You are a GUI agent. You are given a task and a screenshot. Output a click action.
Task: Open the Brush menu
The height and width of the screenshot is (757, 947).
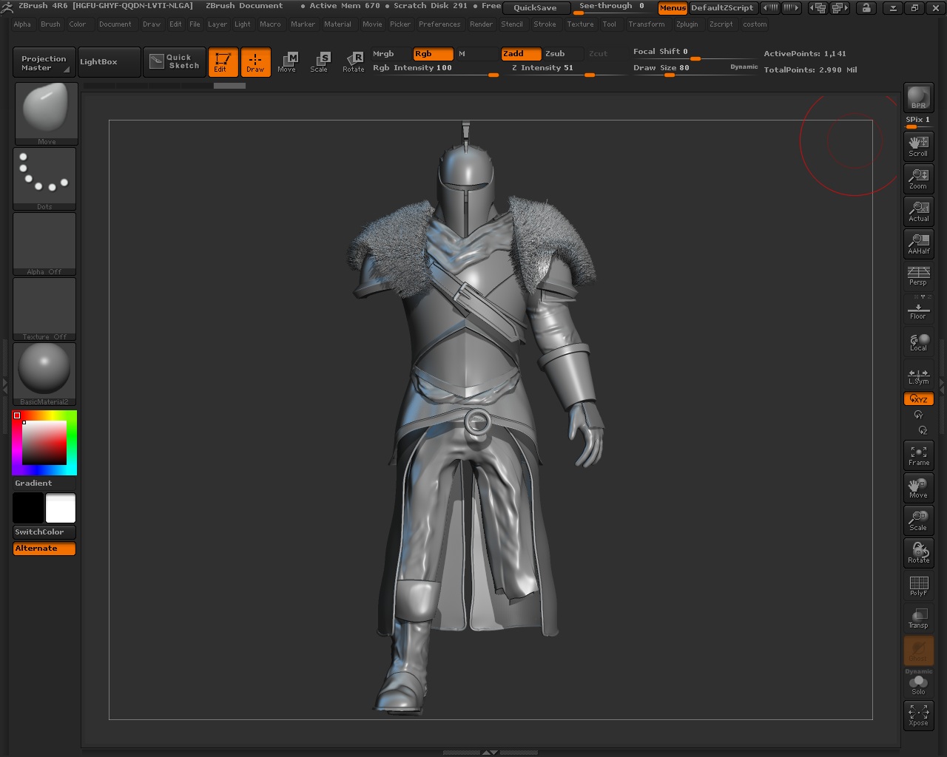50,24
